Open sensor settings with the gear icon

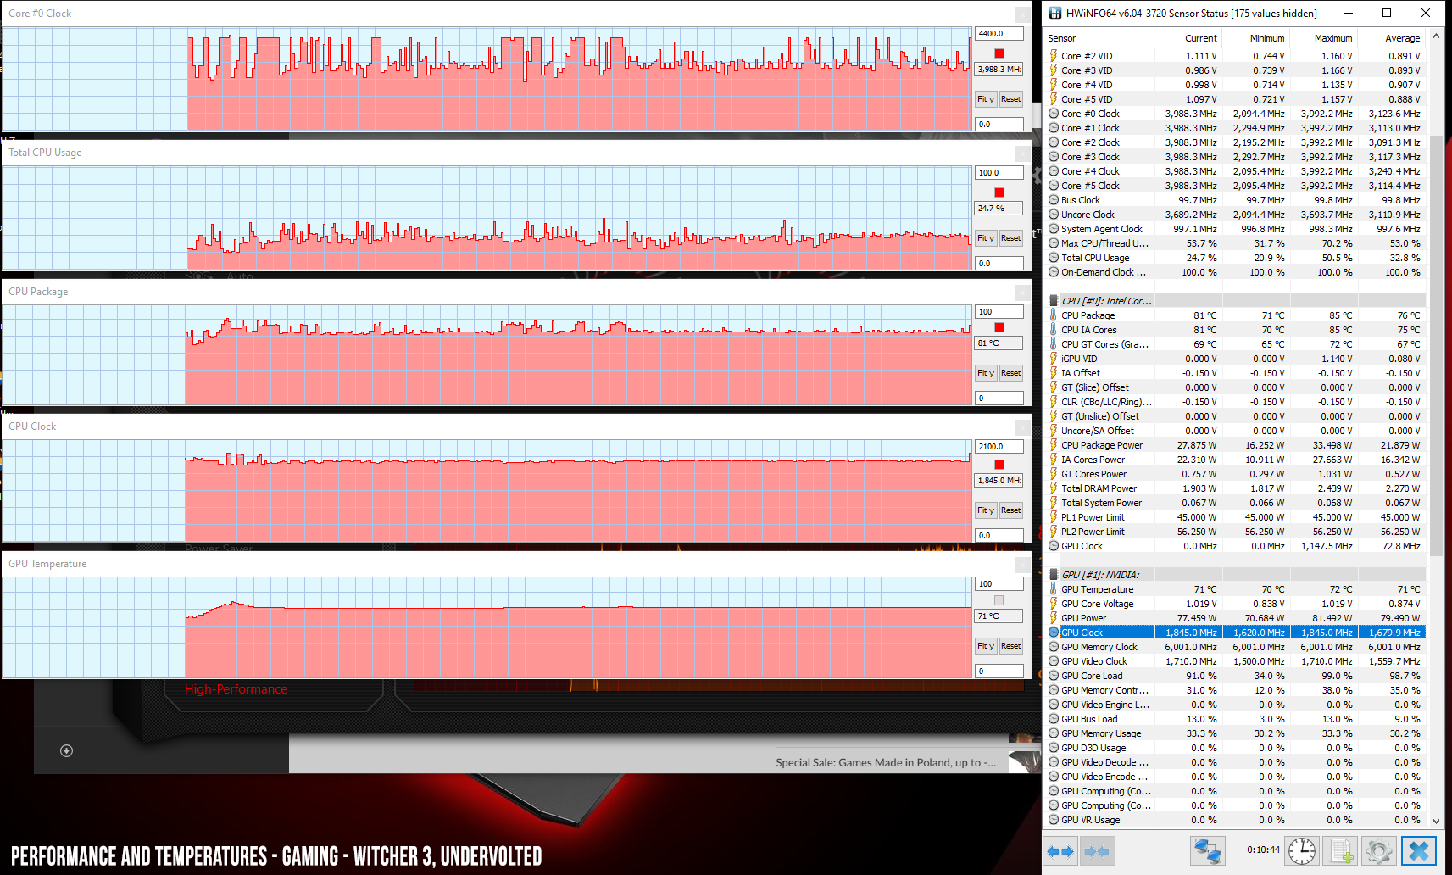[x=1379, y=850]
